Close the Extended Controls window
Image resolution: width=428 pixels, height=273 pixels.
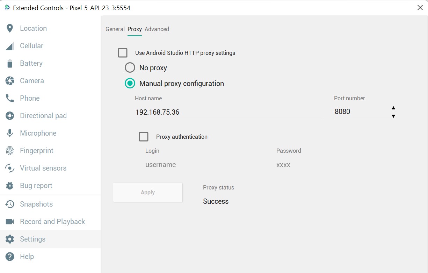coord(420,8)
